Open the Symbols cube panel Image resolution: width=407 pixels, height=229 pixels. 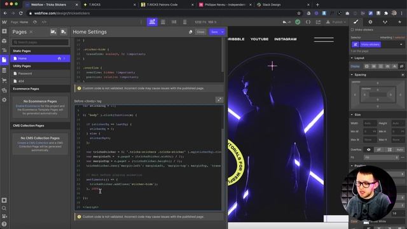tap(4, 41)
